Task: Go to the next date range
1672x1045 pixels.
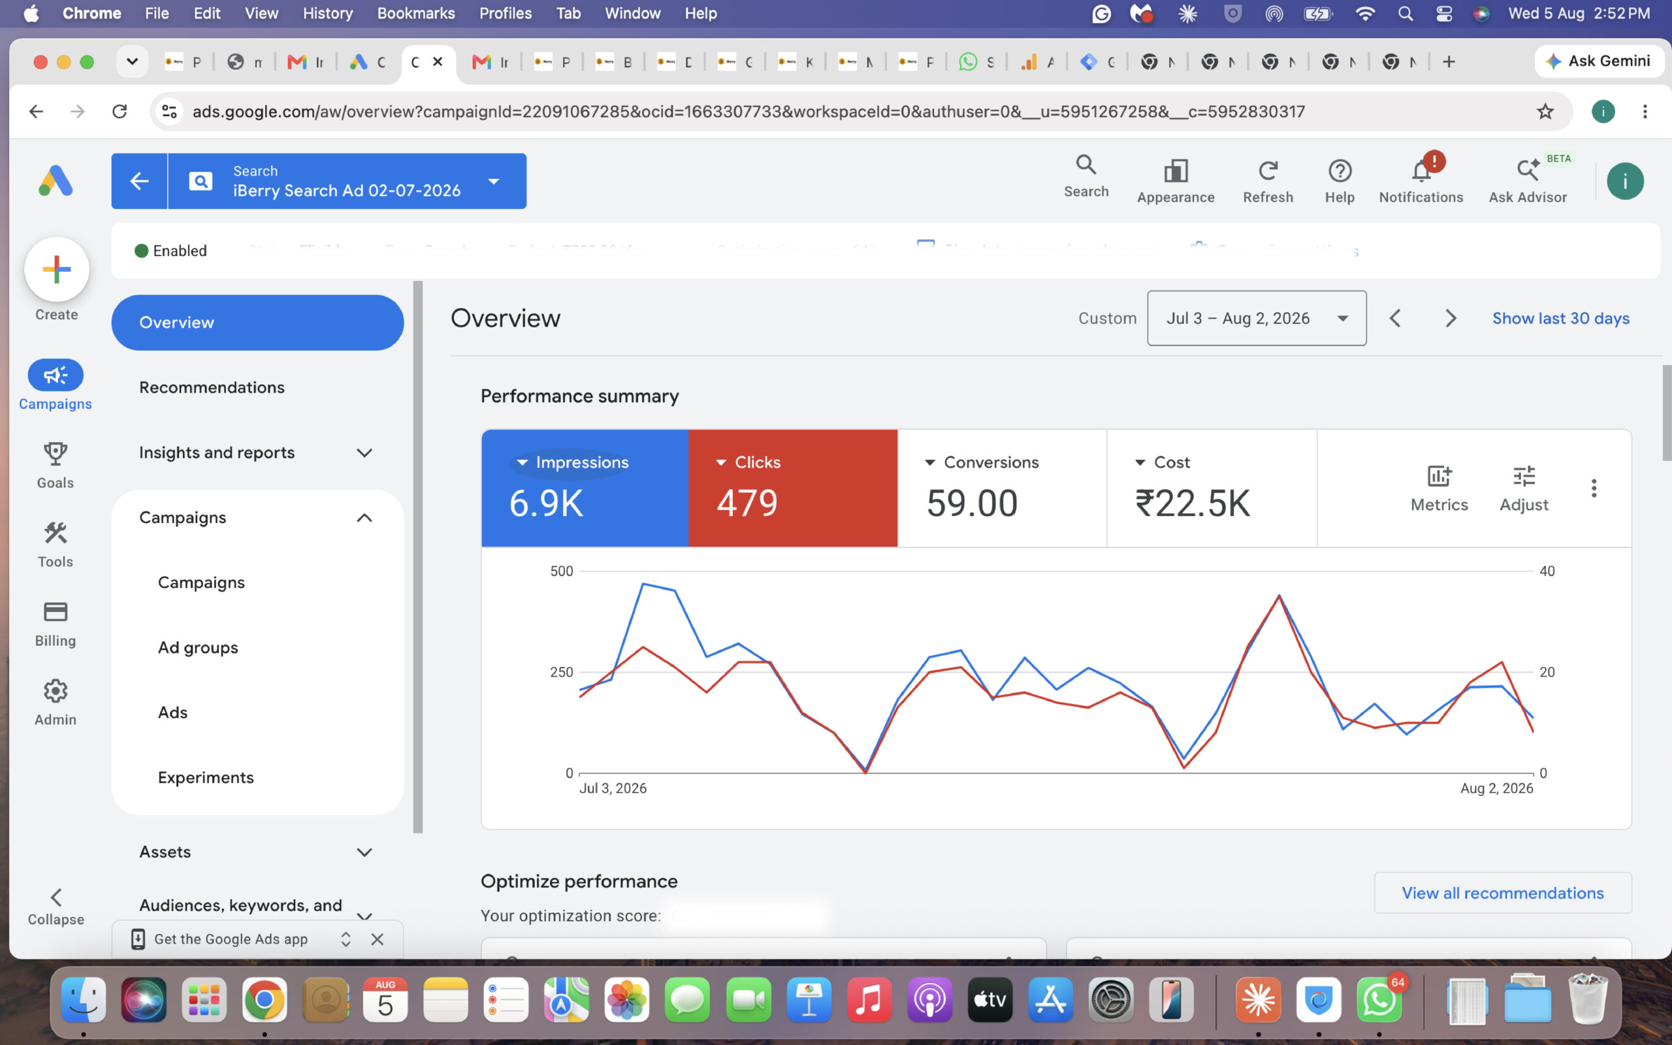Action: (x=1450, y=318)
